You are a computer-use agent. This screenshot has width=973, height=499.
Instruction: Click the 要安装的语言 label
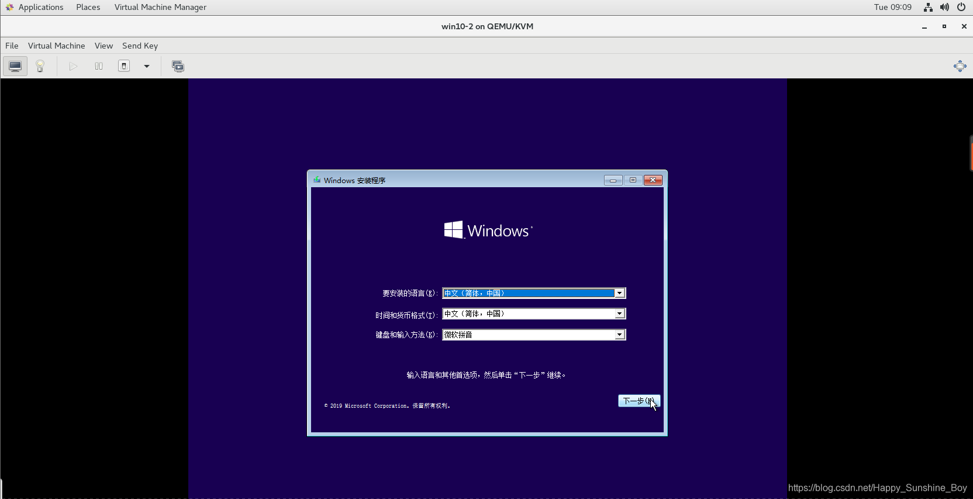pos(409,293)
